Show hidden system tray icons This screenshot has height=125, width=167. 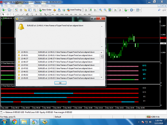139,122
